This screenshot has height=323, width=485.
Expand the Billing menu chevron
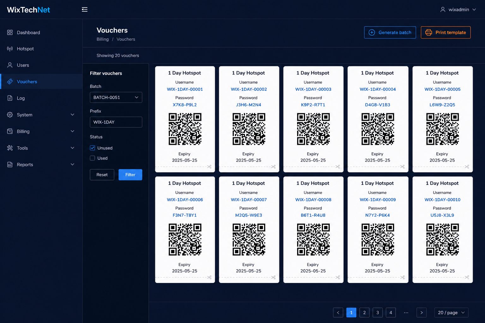coord(72,131)
